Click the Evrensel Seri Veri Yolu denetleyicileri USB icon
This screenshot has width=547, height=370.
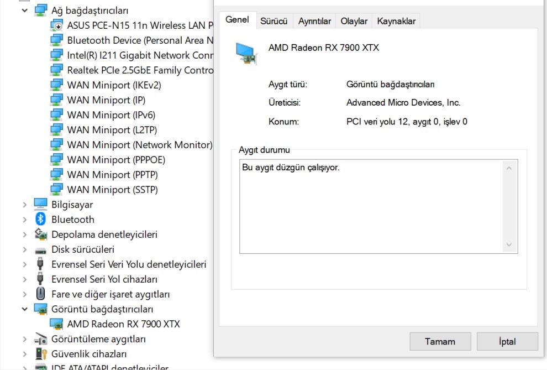40,264
